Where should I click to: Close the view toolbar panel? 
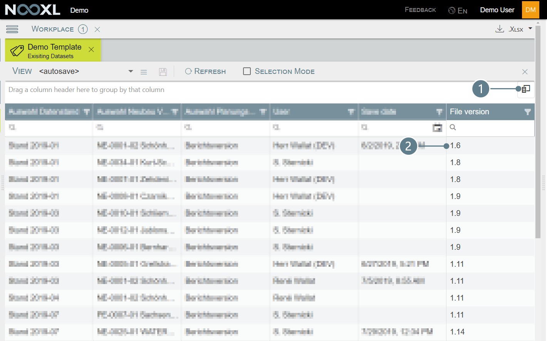525,72
